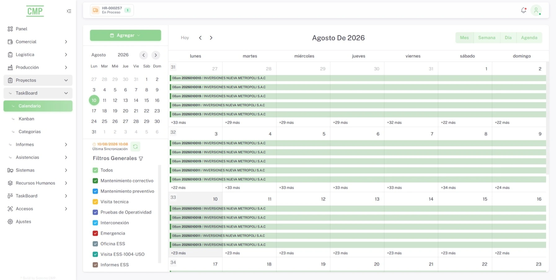Expand the Comercial menu chevron
Viewport: 556px width, 280px height.
(66, 42)
